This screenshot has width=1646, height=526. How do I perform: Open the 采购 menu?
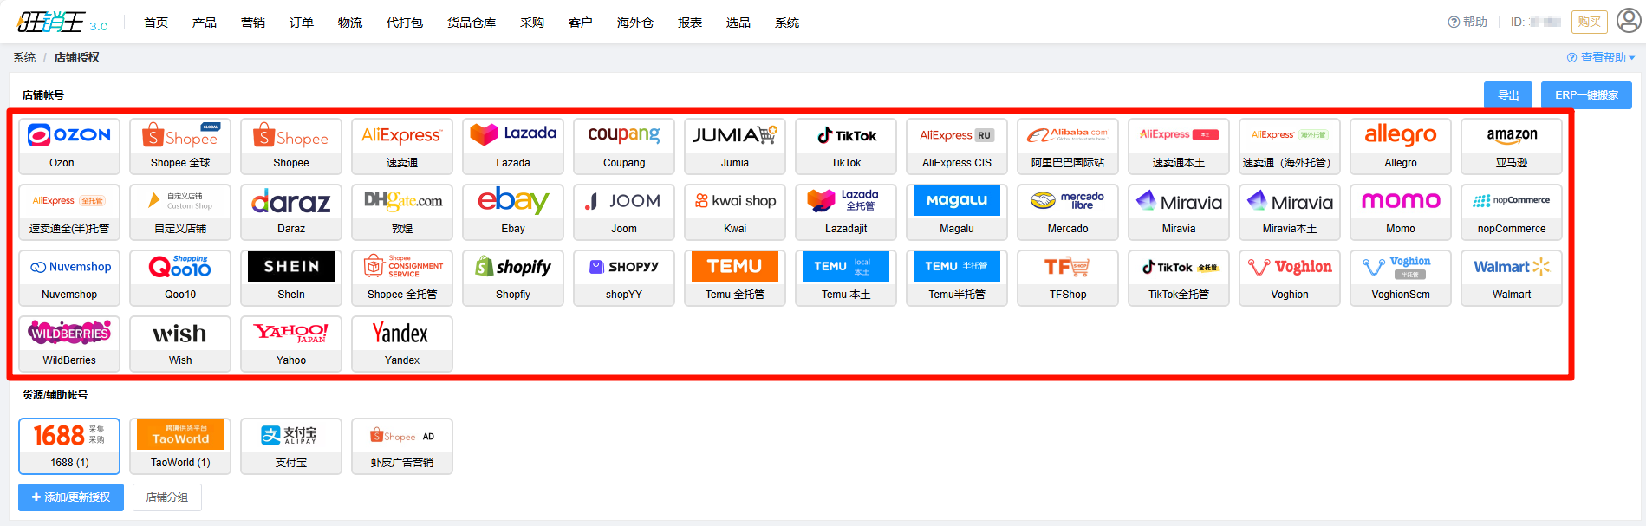coord(532,23)
